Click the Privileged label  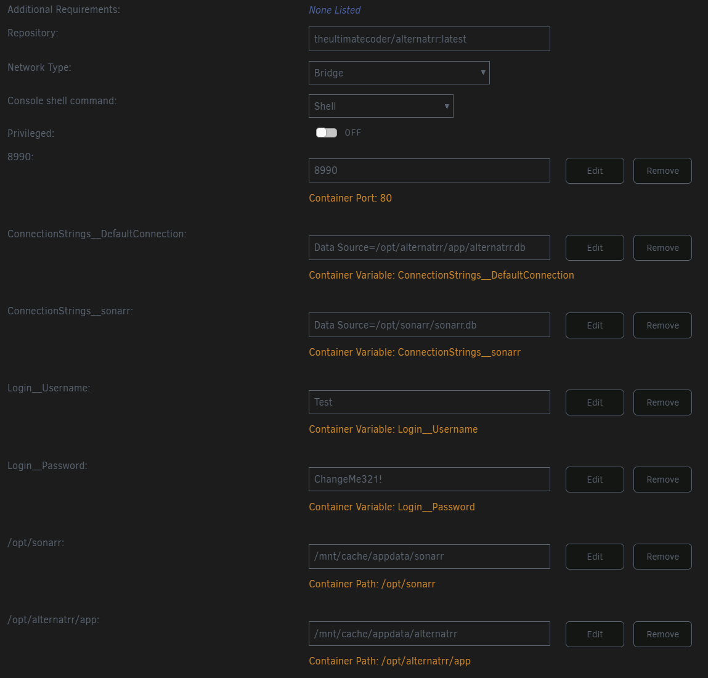[x=31, y=133]
